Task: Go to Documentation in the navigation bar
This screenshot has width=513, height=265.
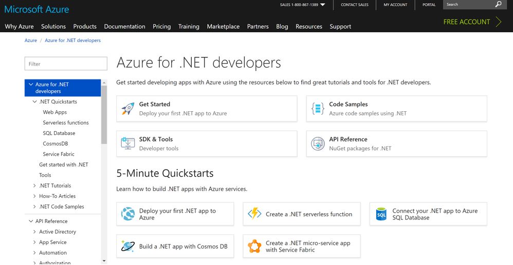Action: [124, 27]
